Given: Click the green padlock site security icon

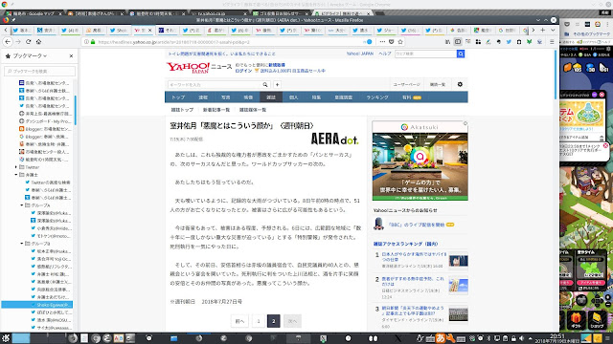Looking at the screenshot, I should 93,42.
